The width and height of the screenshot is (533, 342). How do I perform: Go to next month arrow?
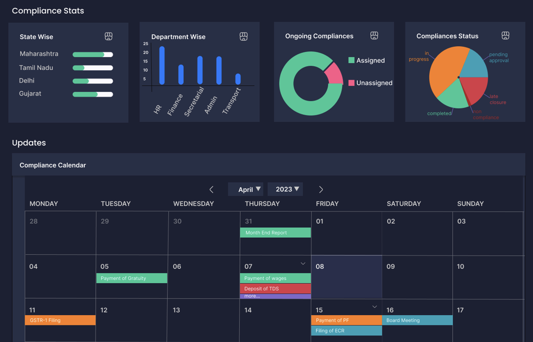click(x=321, y=190)
